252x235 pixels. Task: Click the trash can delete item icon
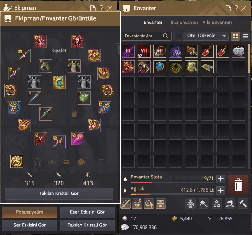click(x=238, y=185)
